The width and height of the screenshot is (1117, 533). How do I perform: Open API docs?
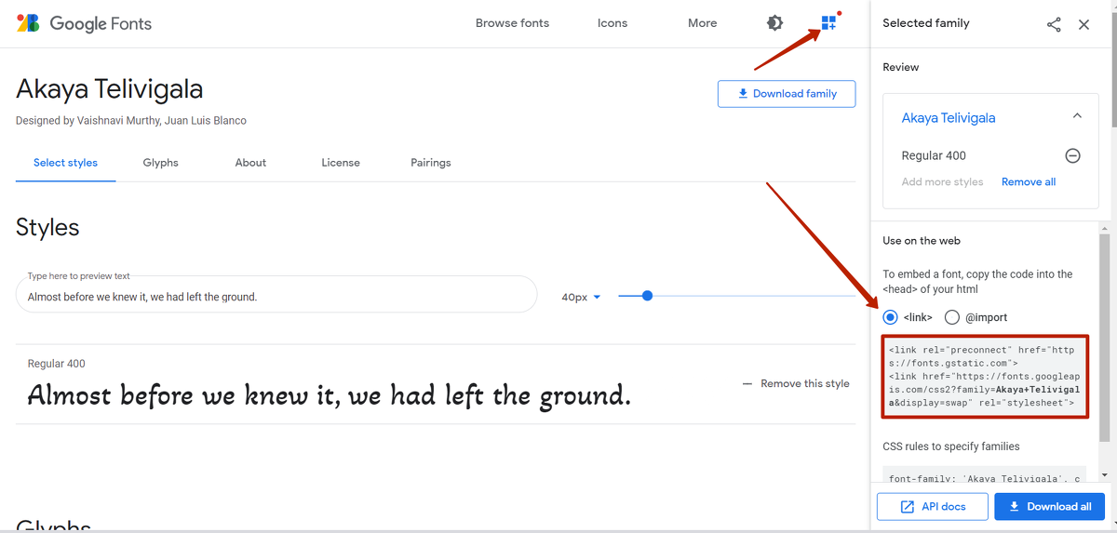click(932, 507)
